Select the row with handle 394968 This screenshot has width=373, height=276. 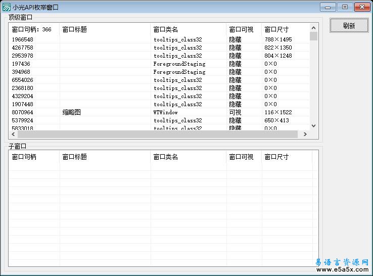point(159,72)
